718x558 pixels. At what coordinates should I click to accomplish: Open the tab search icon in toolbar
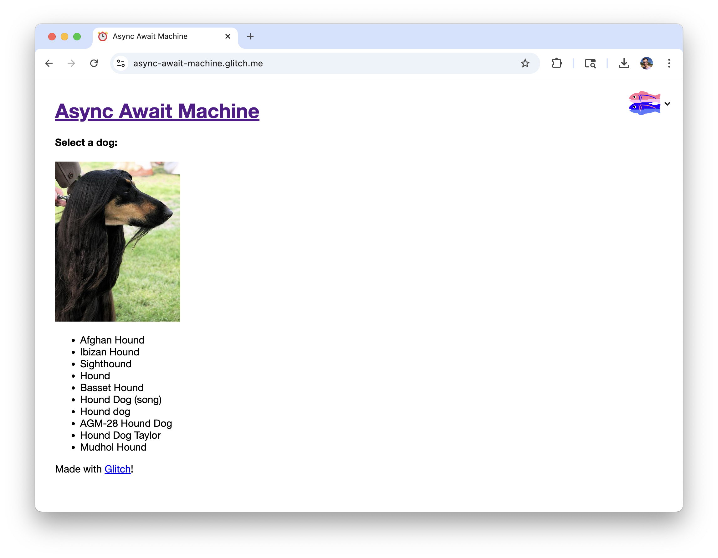[590, 63]
